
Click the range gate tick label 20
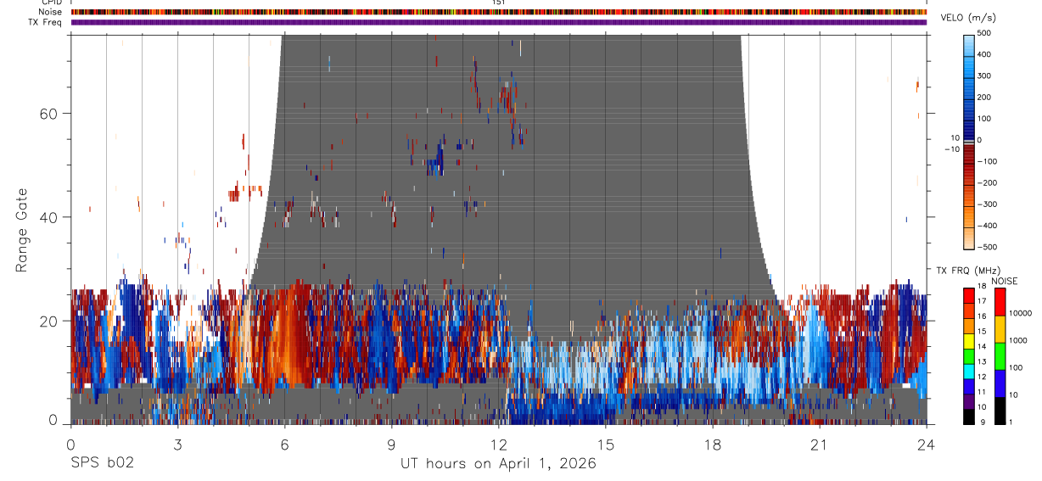47,321
